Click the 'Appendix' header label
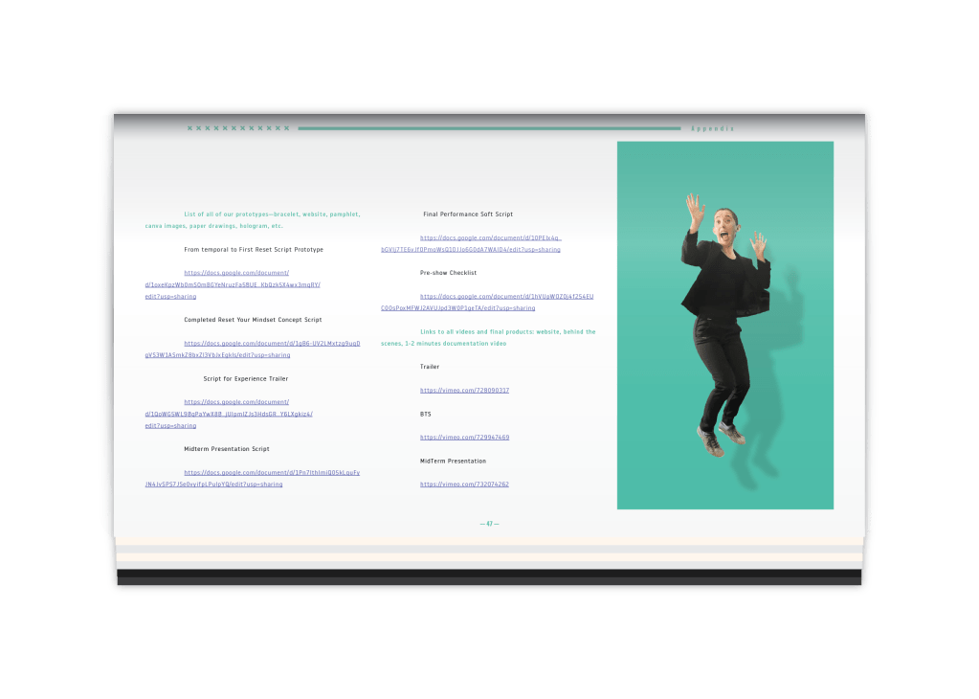 click(712, 128)
